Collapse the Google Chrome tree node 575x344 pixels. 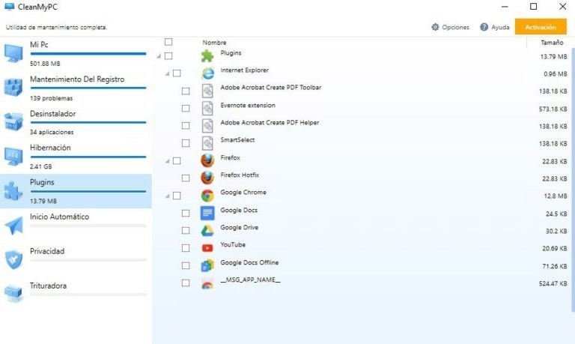pos(167,196)
